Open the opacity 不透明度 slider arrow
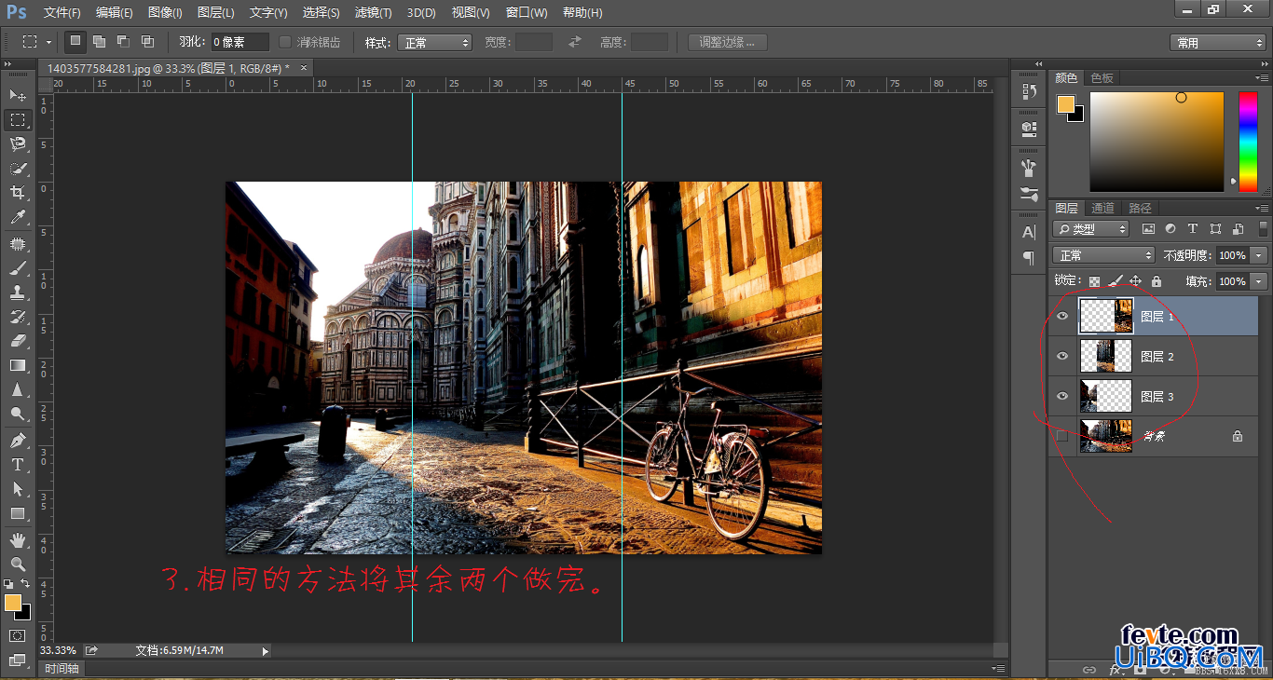This screenshot has width=1273, height=680. pyautogui.click(x=1259, y=255)
